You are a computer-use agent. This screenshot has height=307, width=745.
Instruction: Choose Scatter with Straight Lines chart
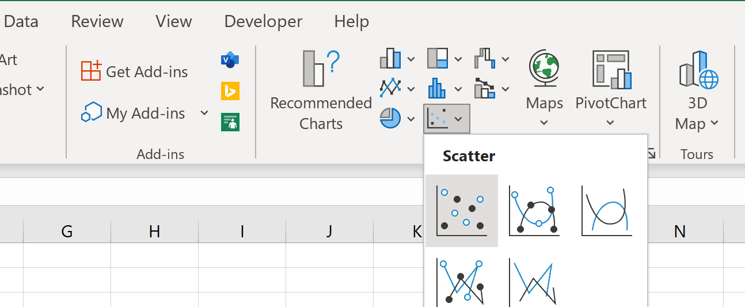tap(534, 282)
